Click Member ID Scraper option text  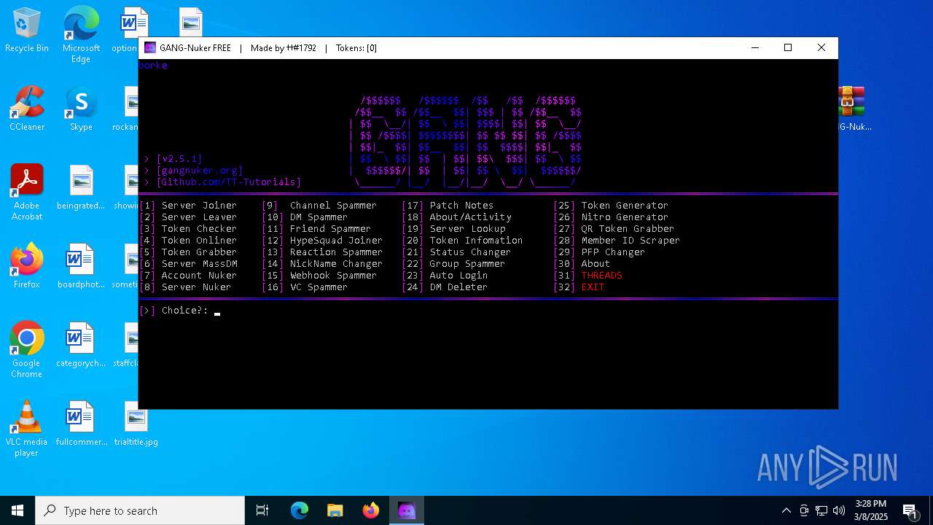click(631, 241)
